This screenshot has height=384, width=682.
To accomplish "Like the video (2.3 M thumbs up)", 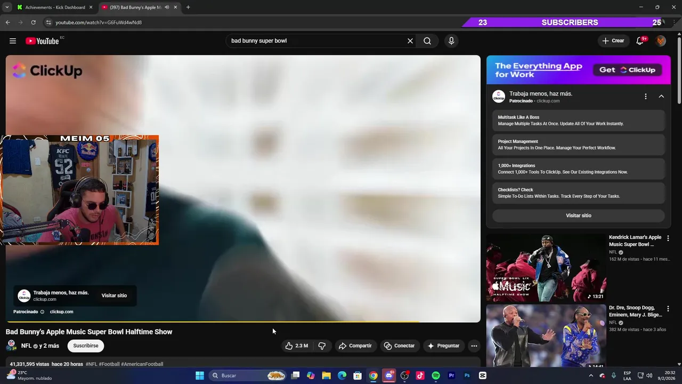I will point(297,346).
